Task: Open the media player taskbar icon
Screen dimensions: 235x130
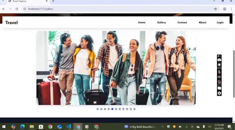Action: coord(87,127)
